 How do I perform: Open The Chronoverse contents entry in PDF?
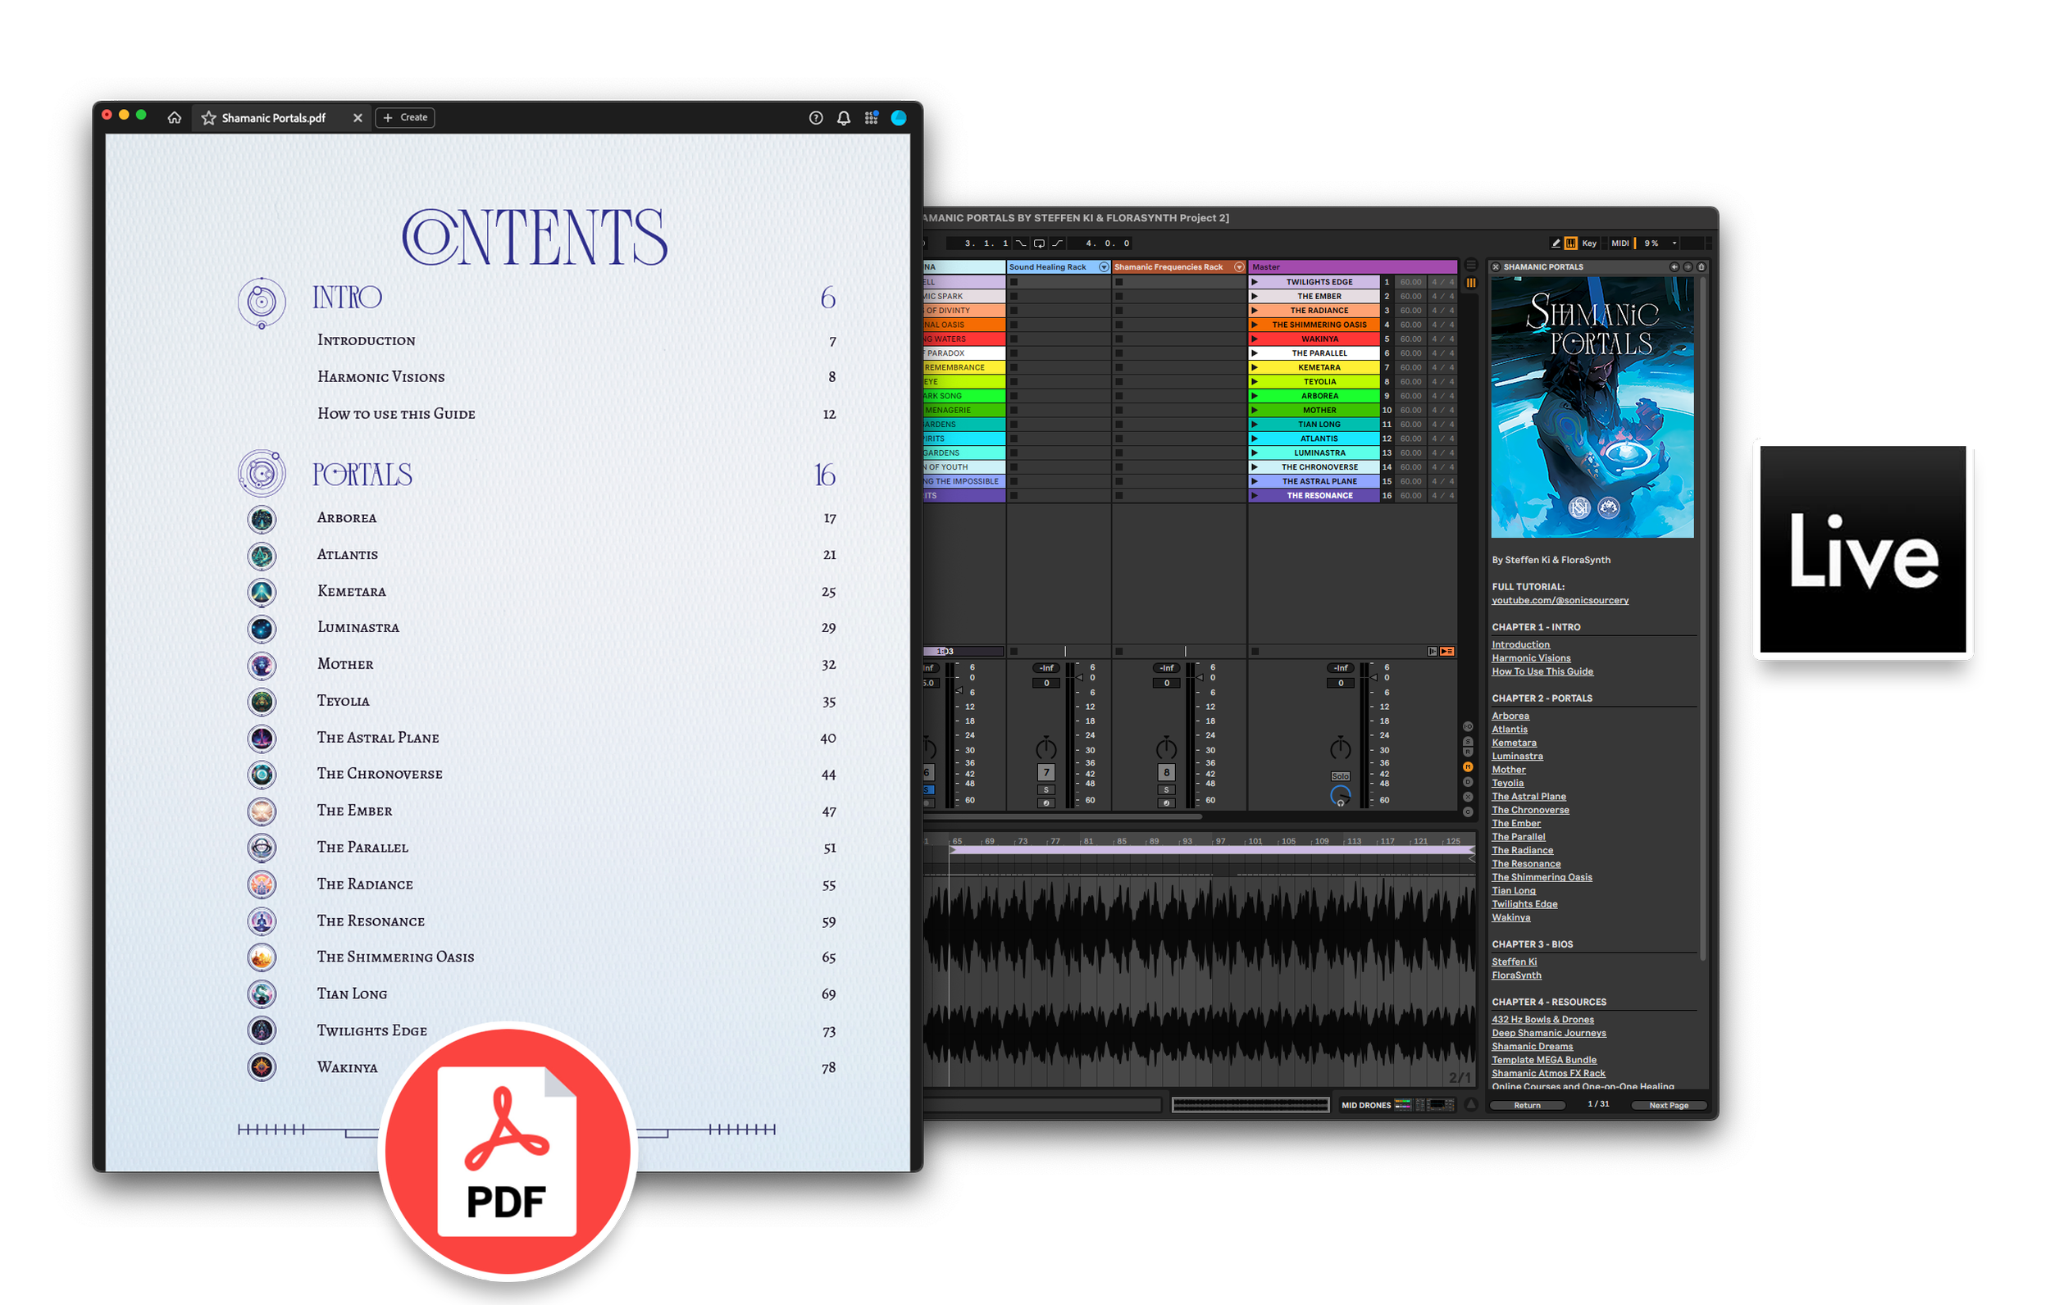tap(380, 774)
